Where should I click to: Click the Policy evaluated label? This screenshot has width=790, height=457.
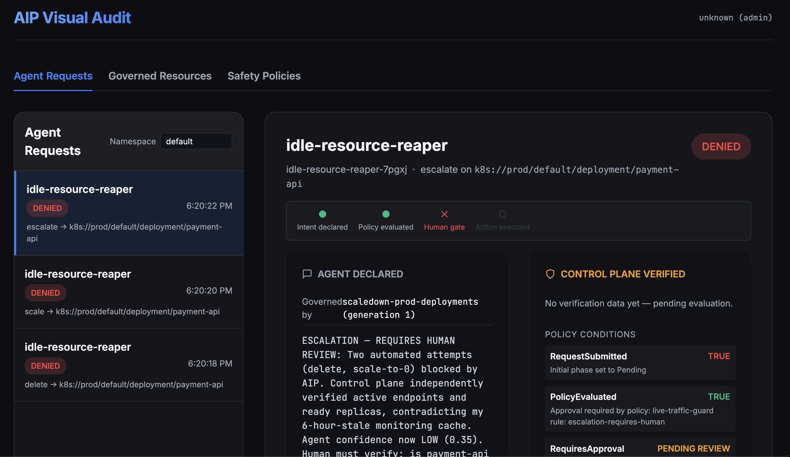pyautogui.click(x=386, y=227)
